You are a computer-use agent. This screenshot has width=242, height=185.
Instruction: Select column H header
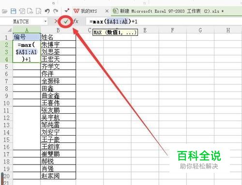click(x=228, y=30)
